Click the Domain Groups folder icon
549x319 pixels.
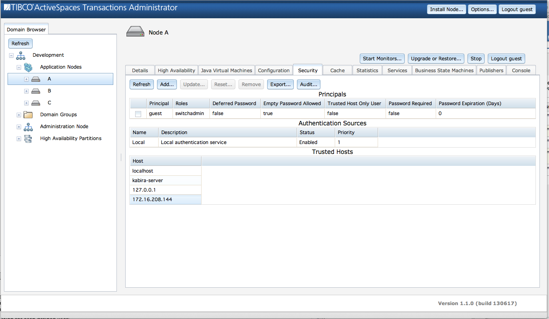click(28, 115)
